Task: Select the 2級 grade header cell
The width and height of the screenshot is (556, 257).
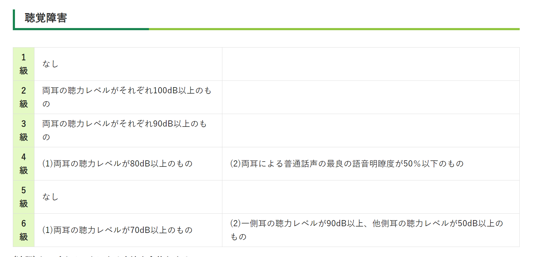Action: pos(23,97)
